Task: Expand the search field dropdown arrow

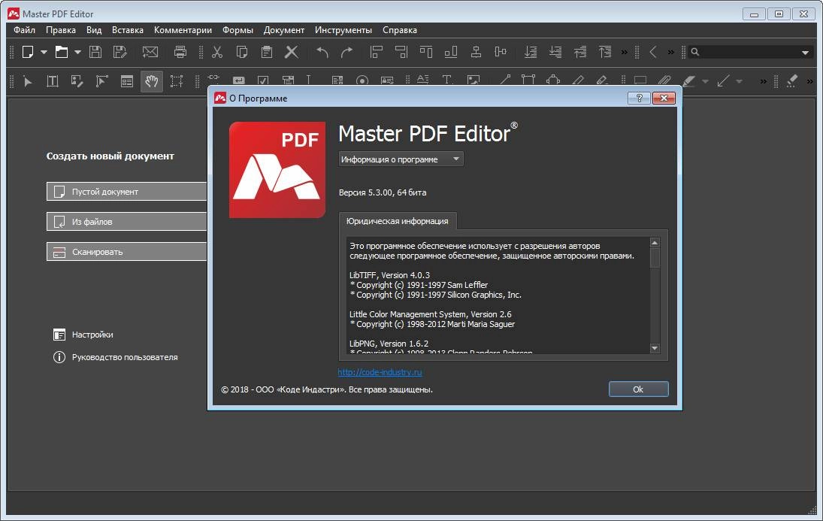Action: point(805,53)
